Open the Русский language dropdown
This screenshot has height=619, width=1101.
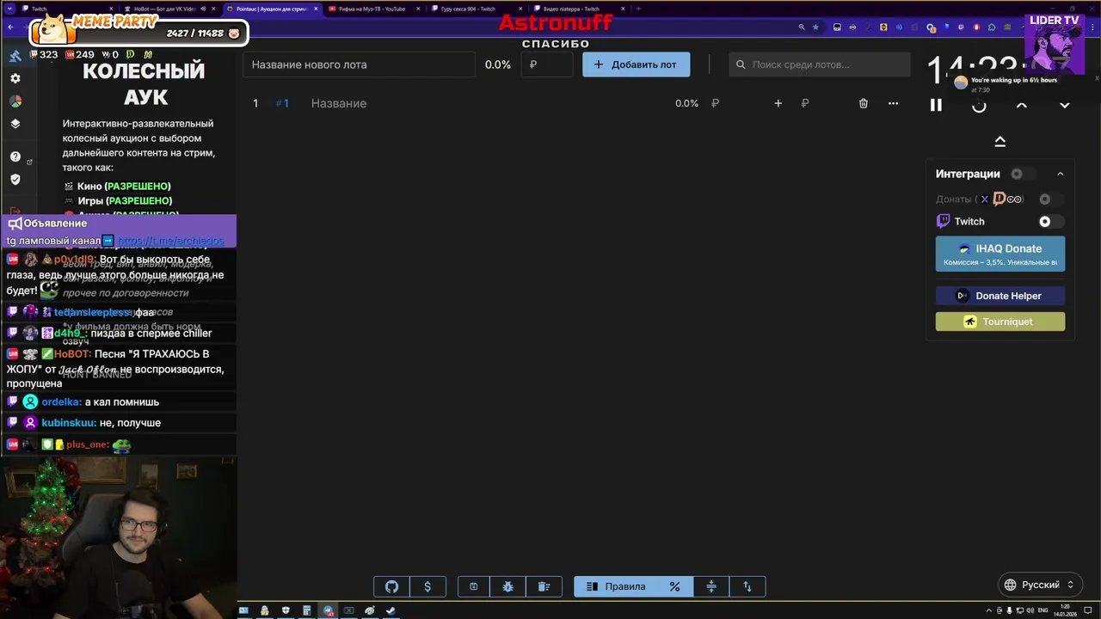(1039, 585)
